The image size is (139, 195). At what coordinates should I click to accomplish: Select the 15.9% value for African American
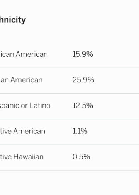(83, 54)
